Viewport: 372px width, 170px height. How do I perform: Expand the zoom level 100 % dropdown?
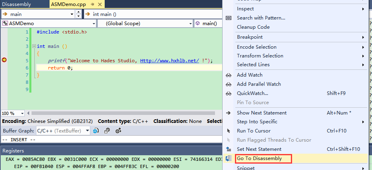coord(22,113)
